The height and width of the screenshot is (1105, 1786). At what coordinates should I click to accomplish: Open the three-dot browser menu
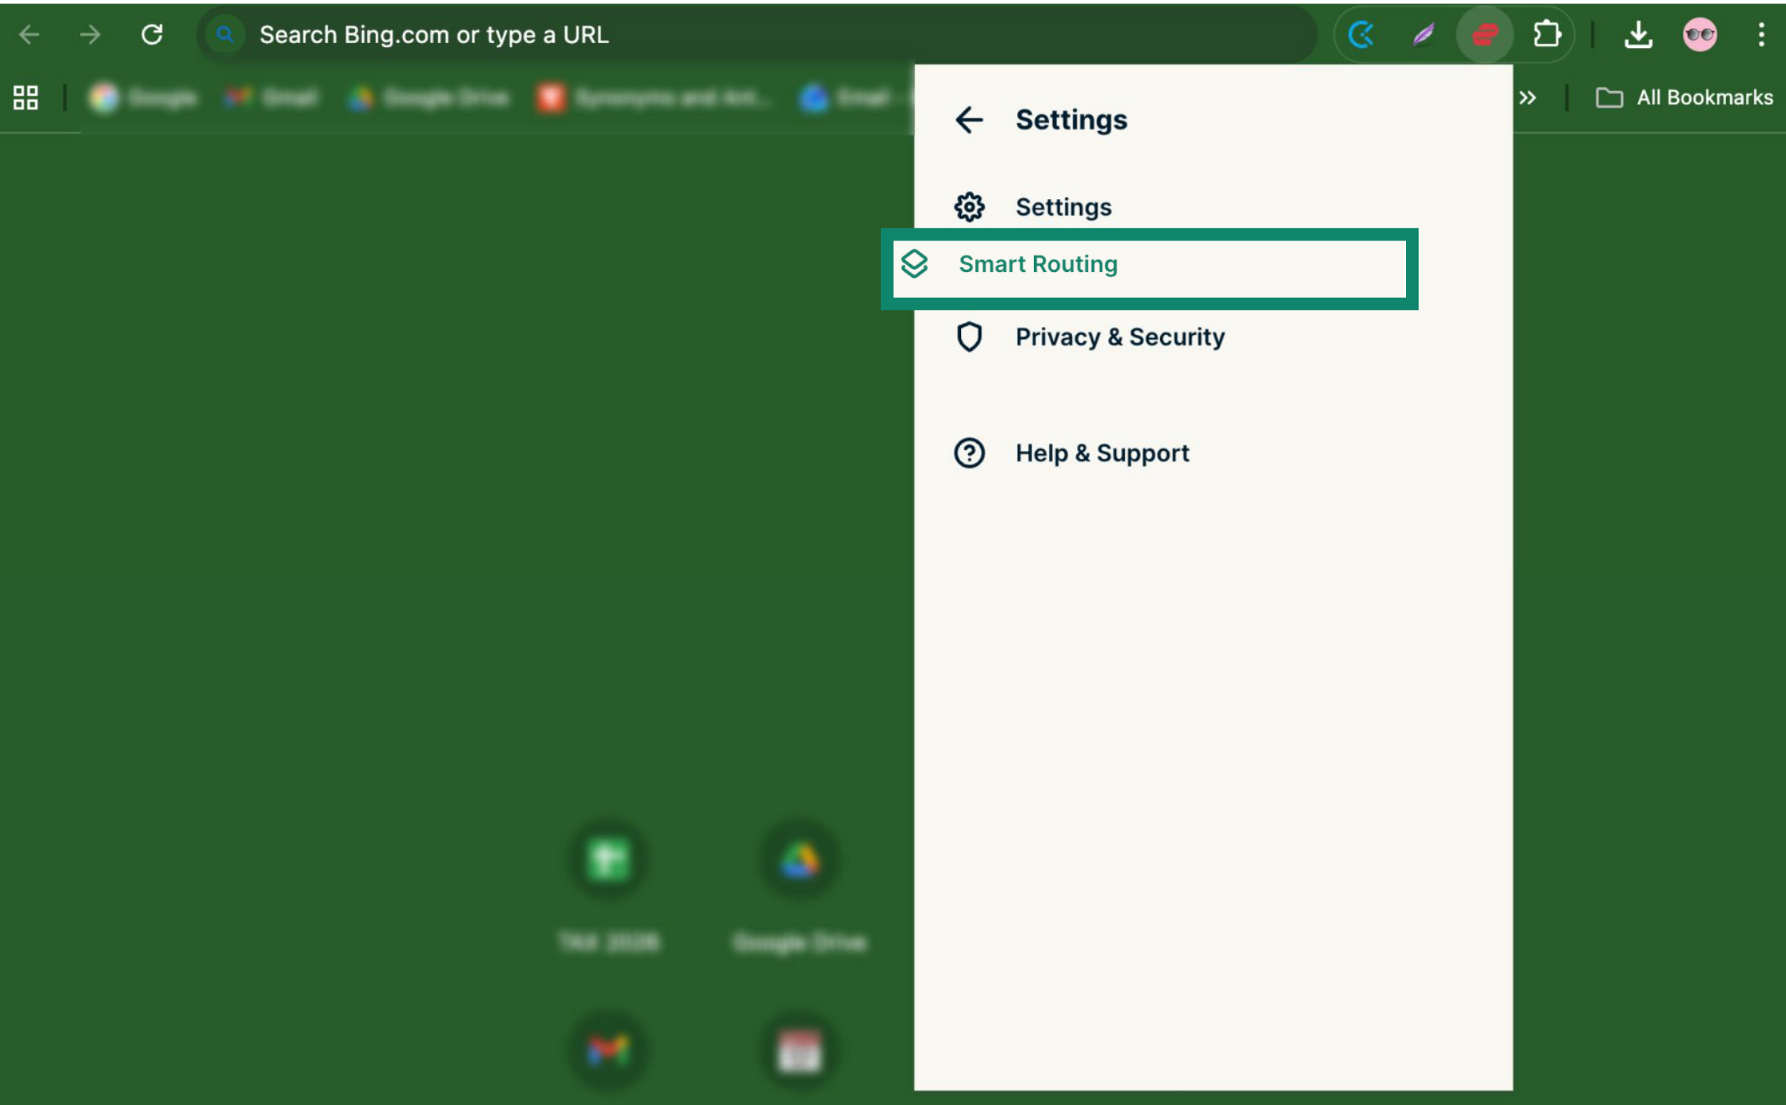pyautogui.click(x=1761, y=34)
